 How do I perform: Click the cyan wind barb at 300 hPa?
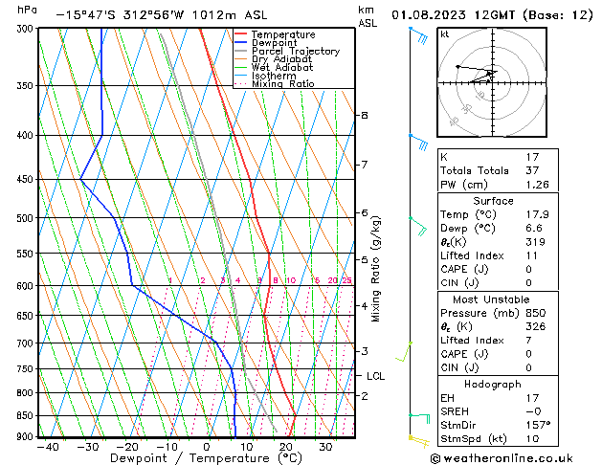click(419, 36)
